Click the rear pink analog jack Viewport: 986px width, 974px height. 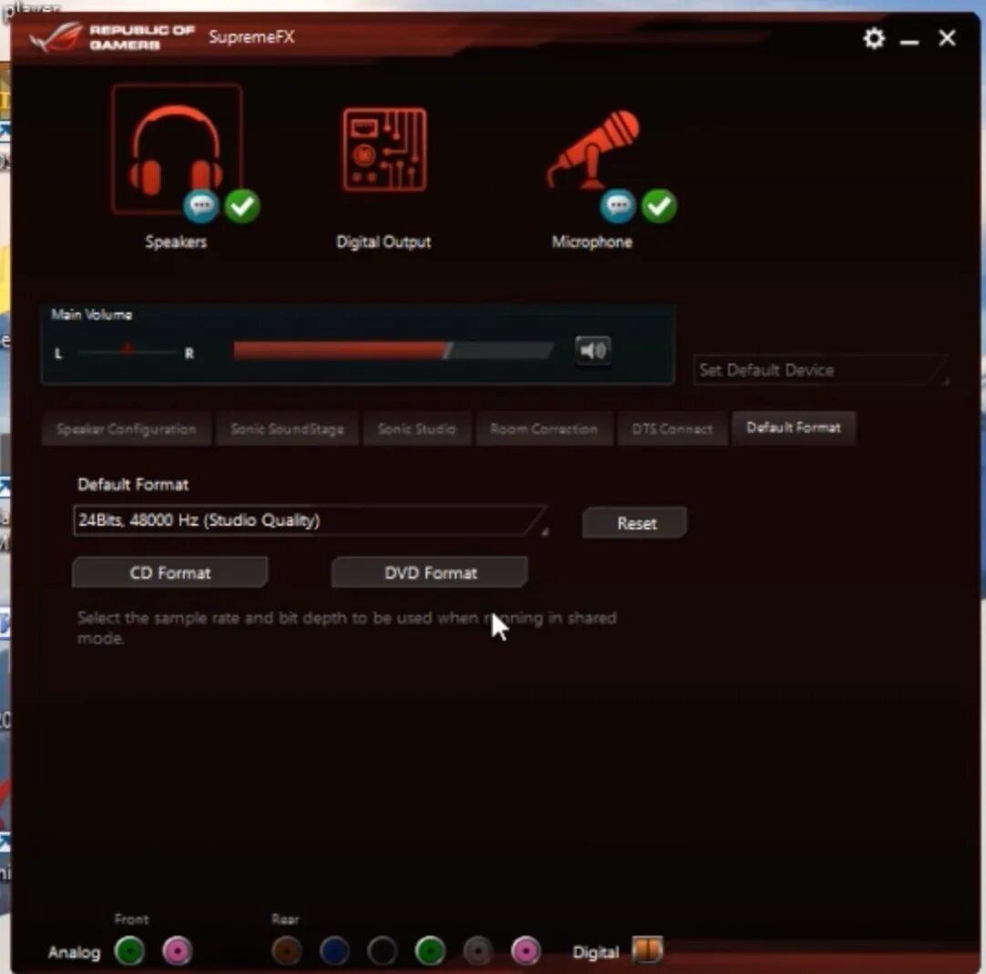point(526,950)
